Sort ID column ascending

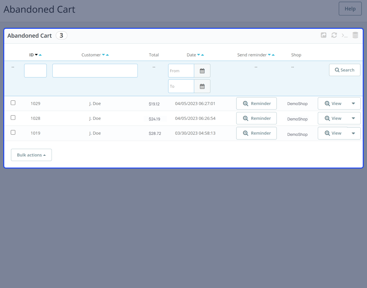point(40,55)
